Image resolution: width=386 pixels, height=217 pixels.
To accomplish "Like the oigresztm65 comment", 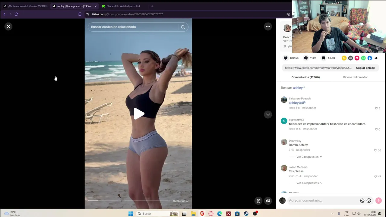I will click(376, 129).
